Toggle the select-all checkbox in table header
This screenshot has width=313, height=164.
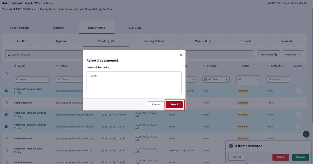[6, 74]
